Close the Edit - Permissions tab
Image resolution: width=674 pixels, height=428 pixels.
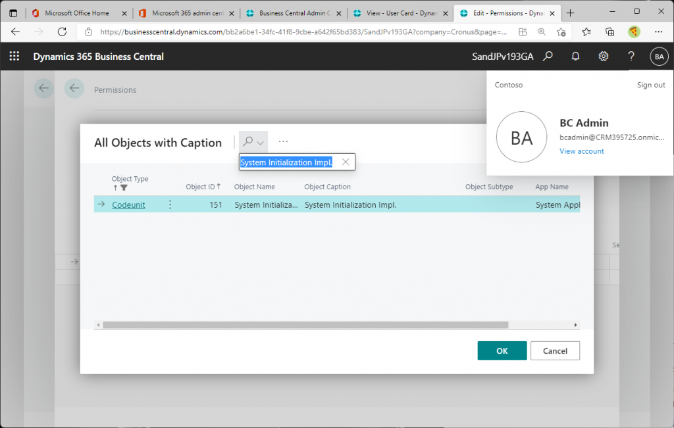552,13
